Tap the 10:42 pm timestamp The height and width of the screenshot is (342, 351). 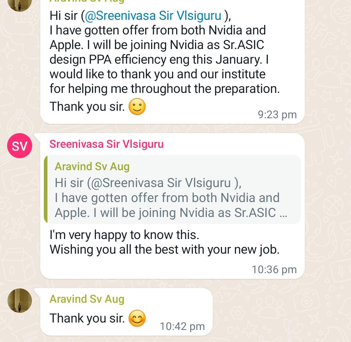pyautogui.click(x=182, y=326)
